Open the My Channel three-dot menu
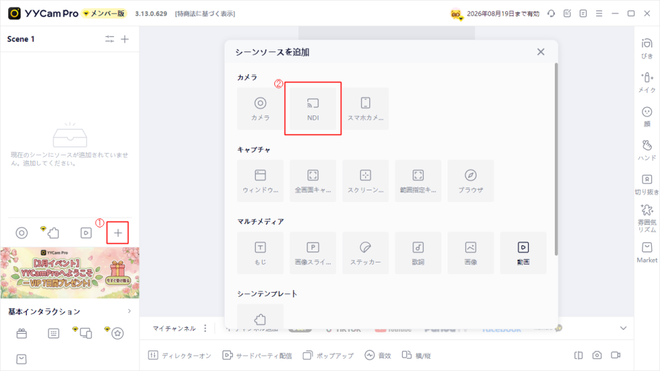Viewport: 660px width, 371px height. [205, 328]
